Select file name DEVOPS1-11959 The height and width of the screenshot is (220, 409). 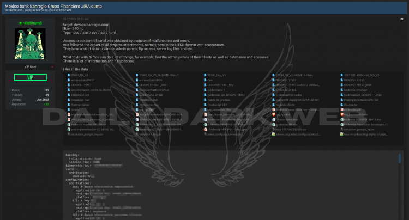coord(286,80)
